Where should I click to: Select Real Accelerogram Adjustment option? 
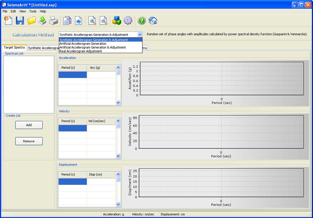100,51
